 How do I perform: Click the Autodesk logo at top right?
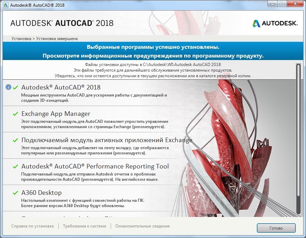tap(275, 24)
